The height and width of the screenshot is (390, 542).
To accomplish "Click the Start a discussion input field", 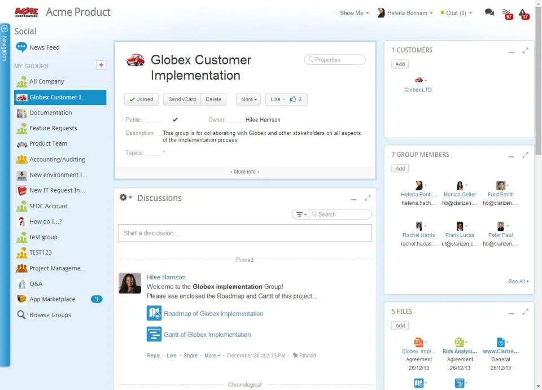I will (x=244, y=233).
